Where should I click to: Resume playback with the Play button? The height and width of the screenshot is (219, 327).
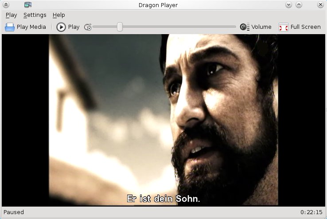point(68,27)
